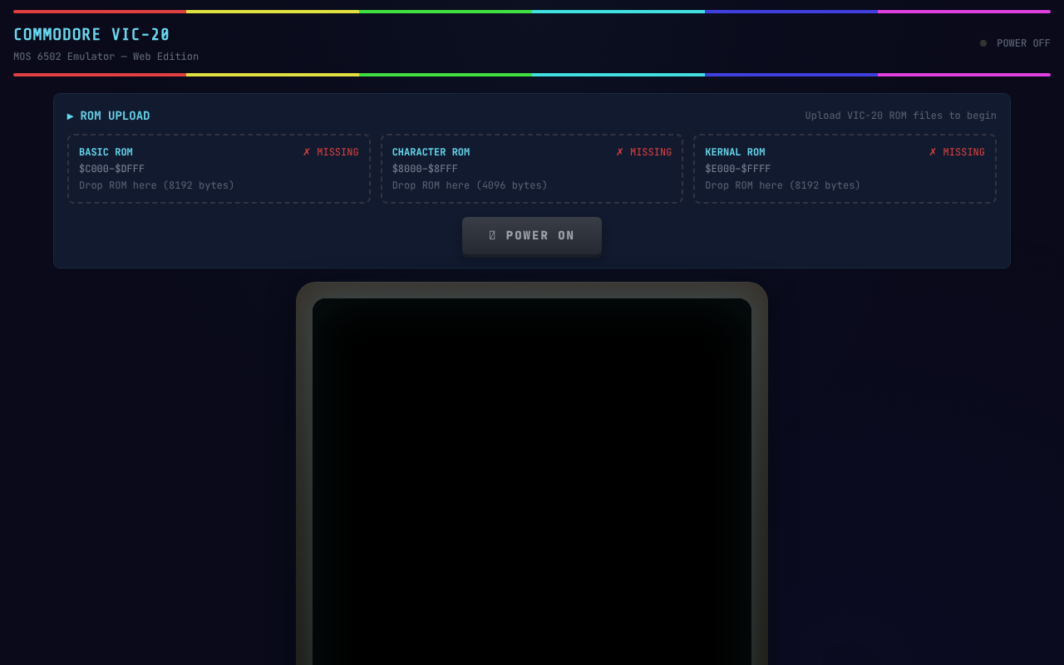Click the $C000-$DFFF address label
Viewport: 1064px width, 665px height.
[111, 169]
